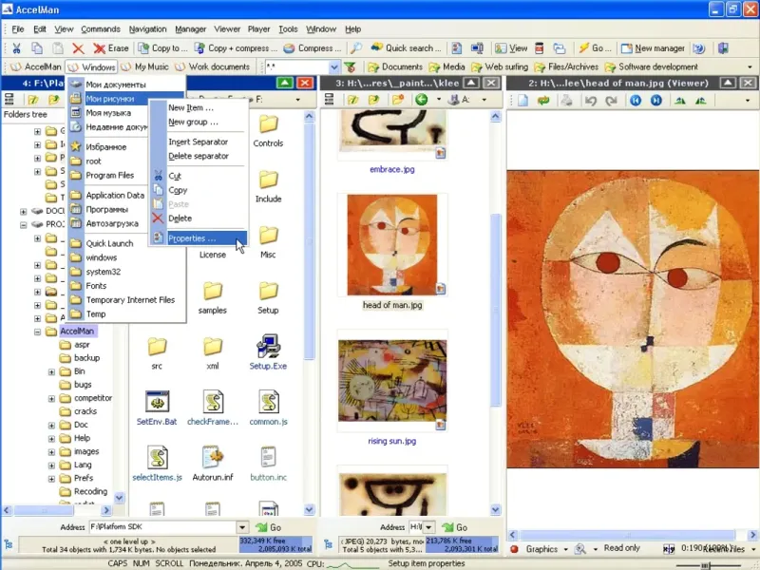Screen dimensions: 760x570
Task: Choose New Item ... in context menu
Action: (199, 107)
